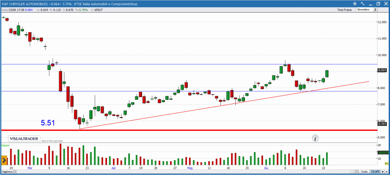Click the Aggiorna refresh button
Viewport: 390px width, 175px height.
[6, 172]
